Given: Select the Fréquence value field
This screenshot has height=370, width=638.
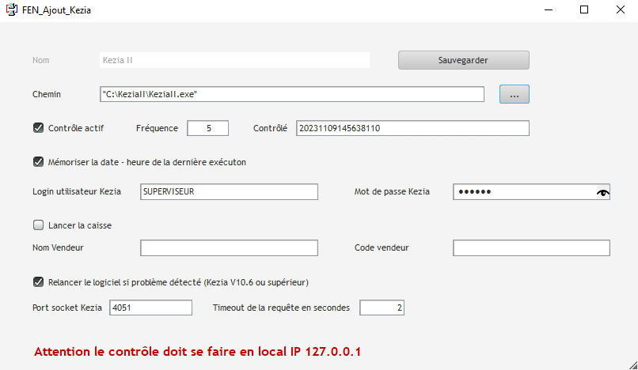Looking at the screenshot, I should pyautogui.click(x=208, y=128).
